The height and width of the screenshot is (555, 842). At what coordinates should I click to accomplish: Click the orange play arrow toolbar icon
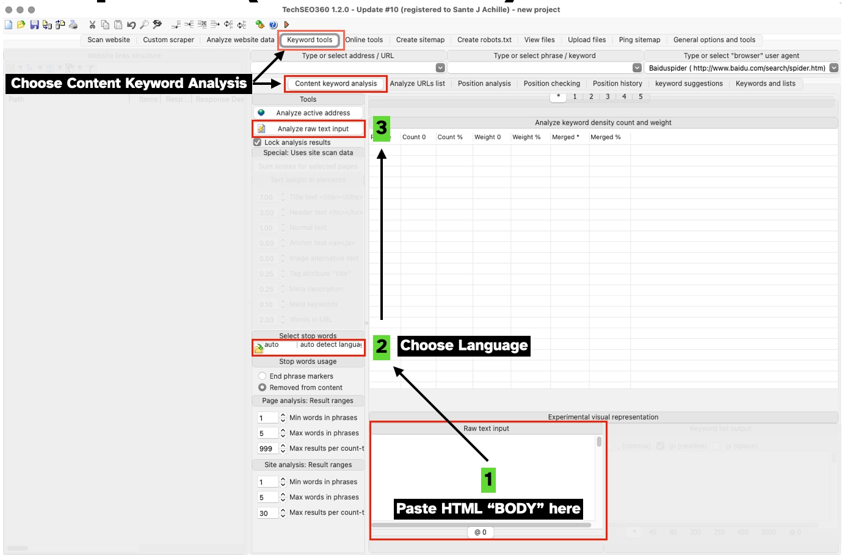pyautogui.click(x=286, y=24)
